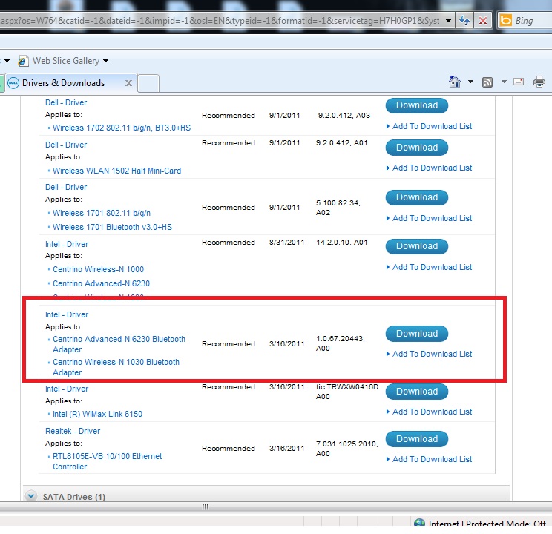Viewport: 552px width, 534px height.
Task: Open RTL8105E-VB 10/100 Ethernet Controller link
Action: 107,461
